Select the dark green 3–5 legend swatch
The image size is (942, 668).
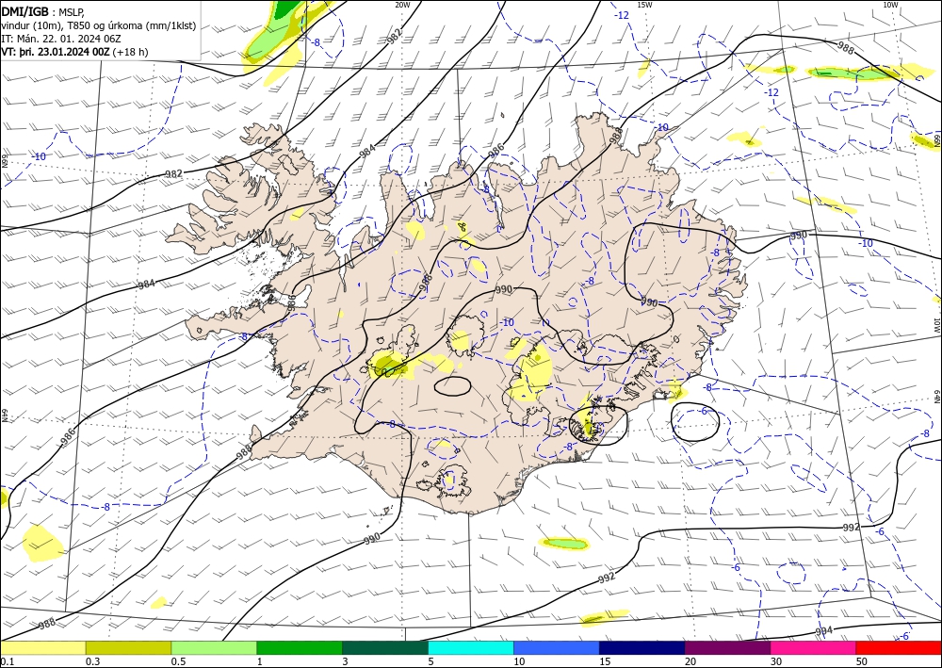tap(385, 647)
